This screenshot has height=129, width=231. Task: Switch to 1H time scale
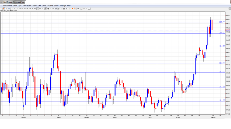point(27,9)
